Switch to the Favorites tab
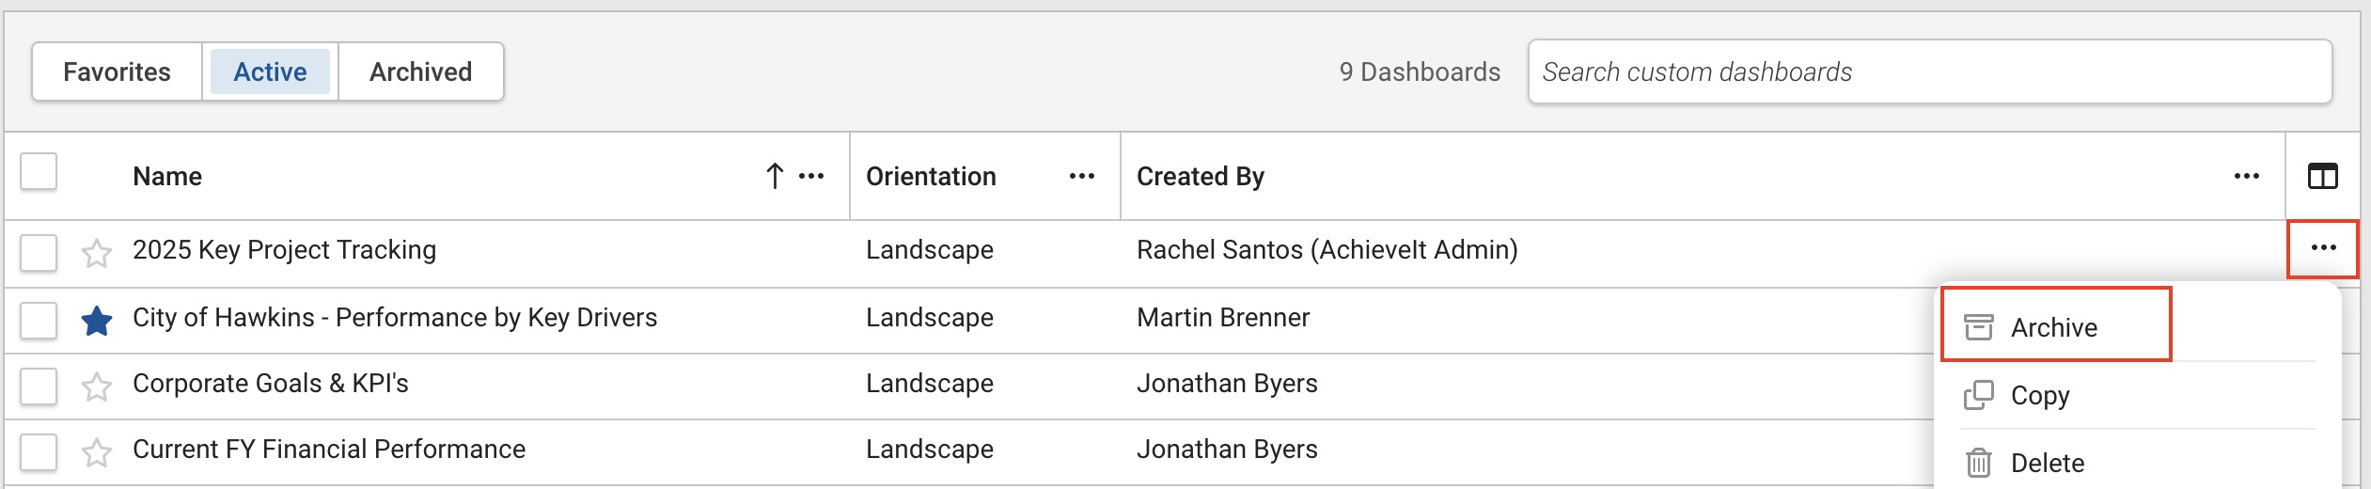Screen dimensions: 2371x489 click(117, 71)
